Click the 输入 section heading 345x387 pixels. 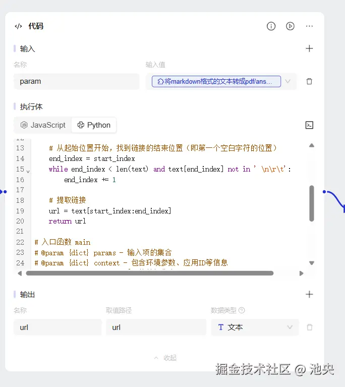pos(27,48)
